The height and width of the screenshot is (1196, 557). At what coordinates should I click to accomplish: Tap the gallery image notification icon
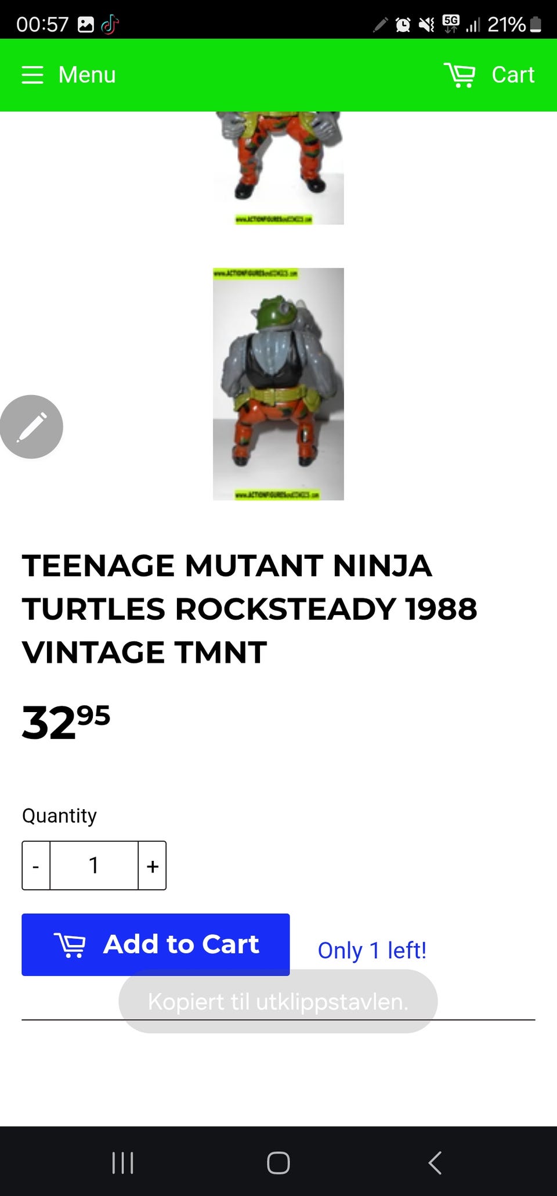coord(86,24)
